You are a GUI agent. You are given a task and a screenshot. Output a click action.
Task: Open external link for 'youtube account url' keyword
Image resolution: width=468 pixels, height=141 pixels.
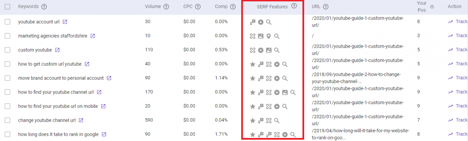pos(65,22)
